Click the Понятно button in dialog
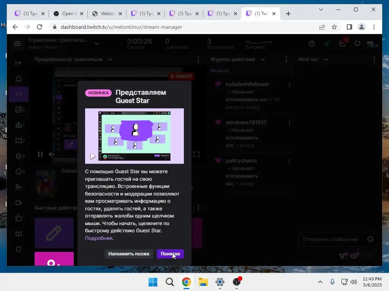The height and width of the screenshot is (291, 389). coord(170,253)
